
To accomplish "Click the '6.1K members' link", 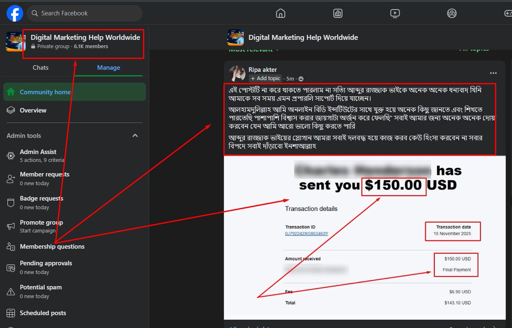I will [x=91, y=47].
